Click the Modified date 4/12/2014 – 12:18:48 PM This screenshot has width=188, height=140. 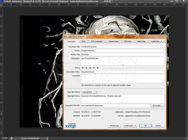91,116
